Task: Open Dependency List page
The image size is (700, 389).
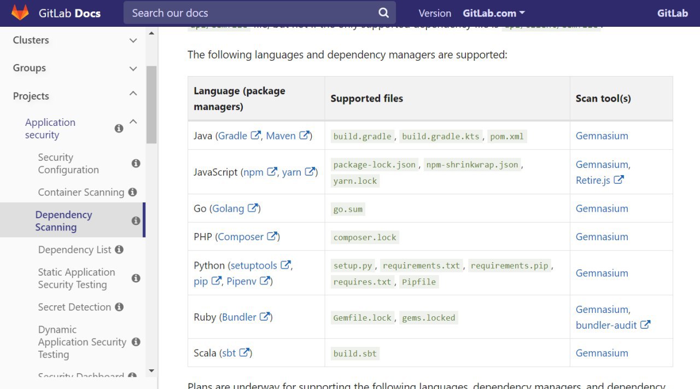Action: pos(74,249)
